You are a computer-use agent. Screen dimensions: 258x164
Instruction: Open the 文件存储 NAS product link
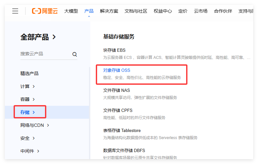click(117, 90)
